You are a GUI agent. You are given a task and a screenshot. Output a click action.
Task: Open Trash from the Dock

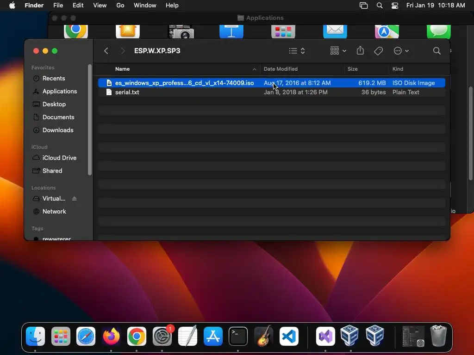click(439, 336)
